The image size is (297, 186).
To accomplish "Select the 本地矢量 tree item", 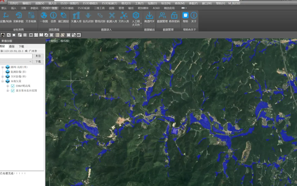I will click(x=16, y=81).
